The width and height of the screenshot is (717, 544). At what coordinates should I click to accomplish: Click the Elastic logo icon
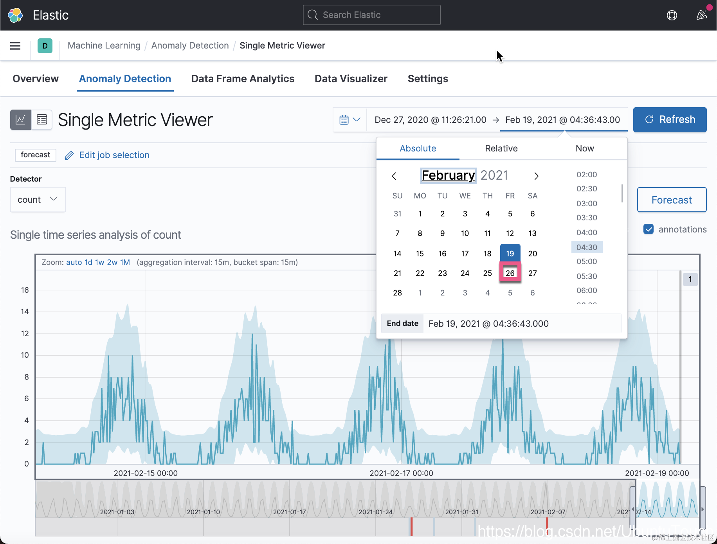(15, 15)
